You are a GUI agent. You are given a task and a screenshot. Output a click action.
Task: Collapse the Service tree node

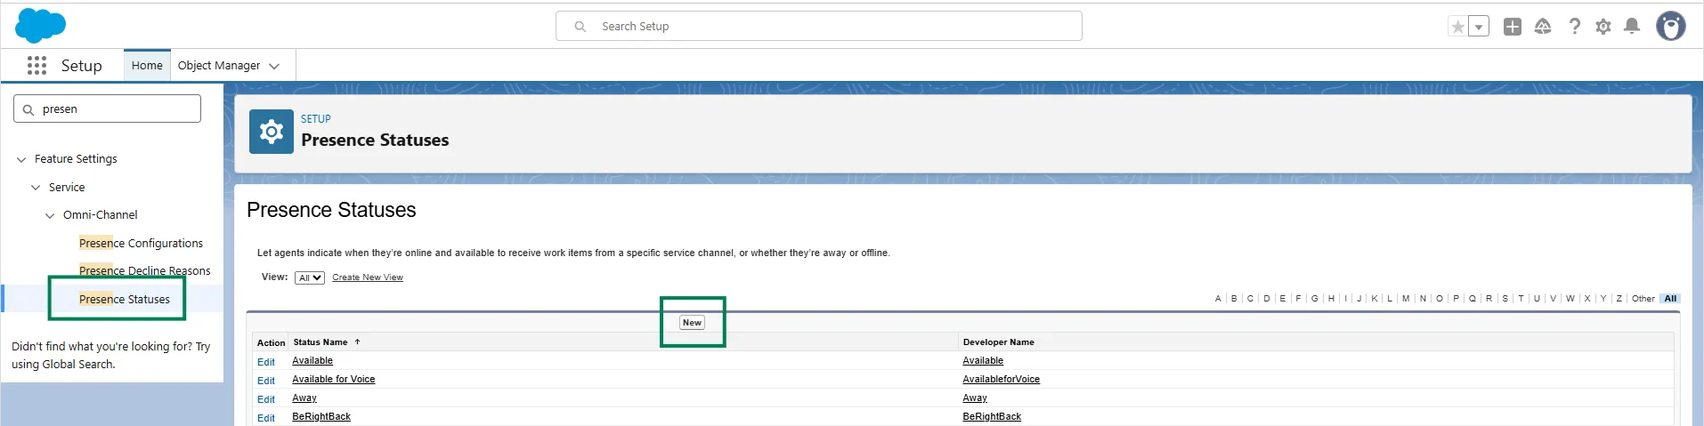36,188
